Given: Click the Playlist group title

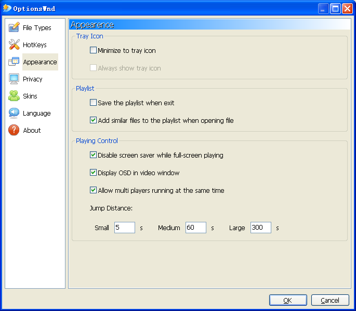Looking at the screenshot, I should [85, 88].
